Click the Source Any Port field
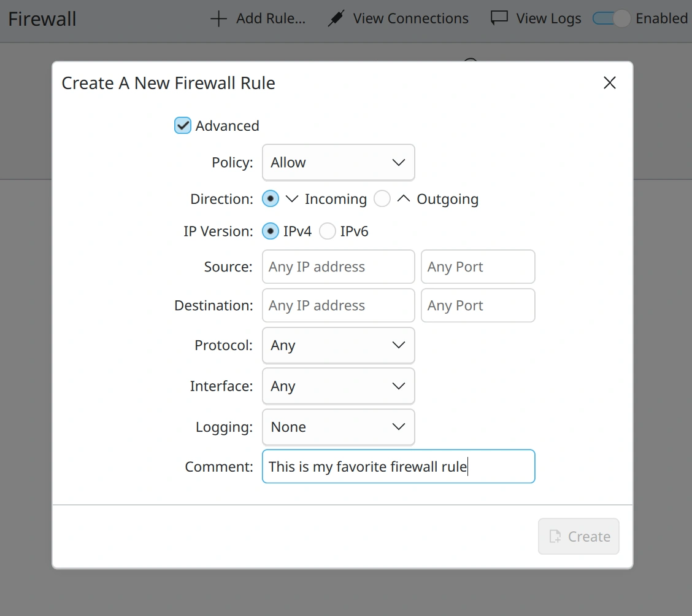The image size is (692, 616). click(x=478, y=267)
